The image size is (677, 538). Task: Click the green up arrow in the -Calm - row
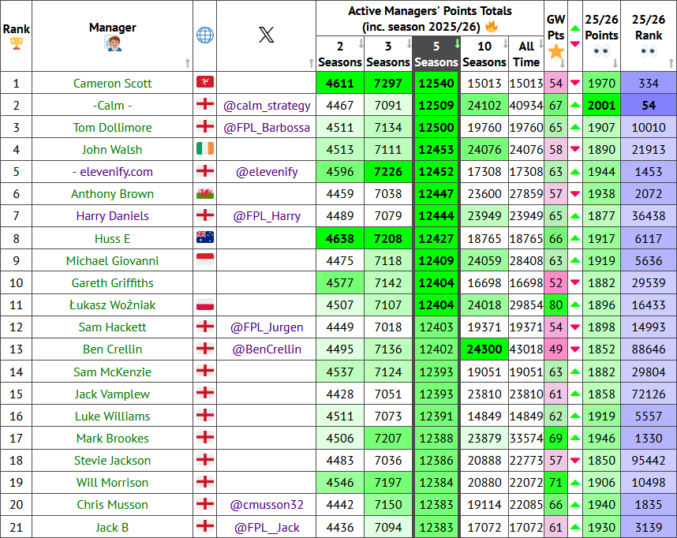coord(575,105)
